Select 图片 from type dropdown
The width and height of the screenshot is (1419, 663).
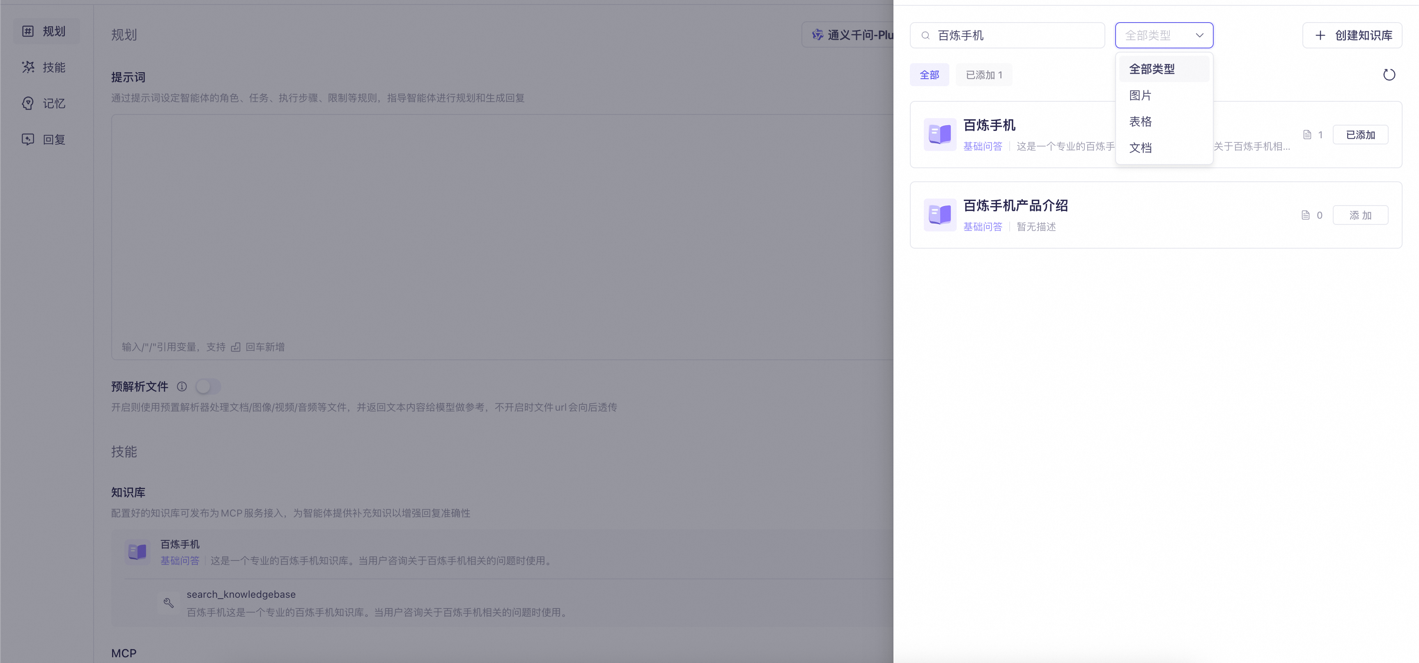[1140, 95]
